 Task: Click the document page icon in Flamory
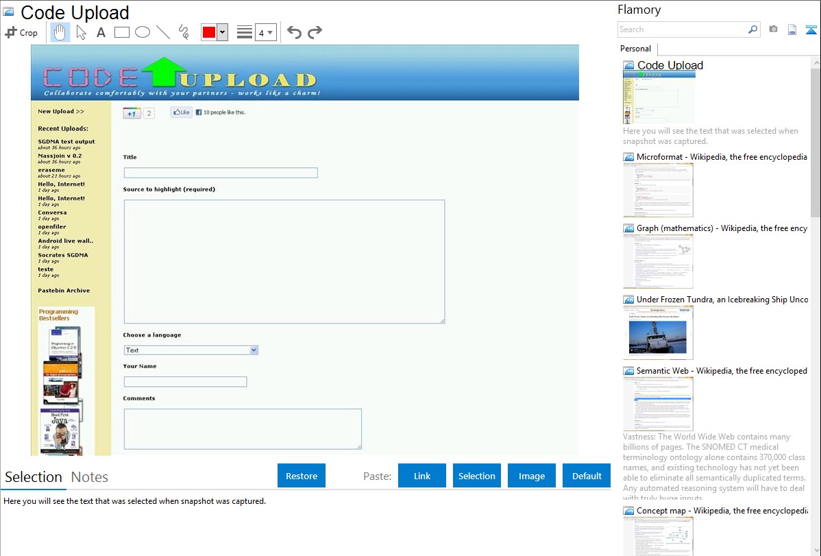[x=792, y=29]
